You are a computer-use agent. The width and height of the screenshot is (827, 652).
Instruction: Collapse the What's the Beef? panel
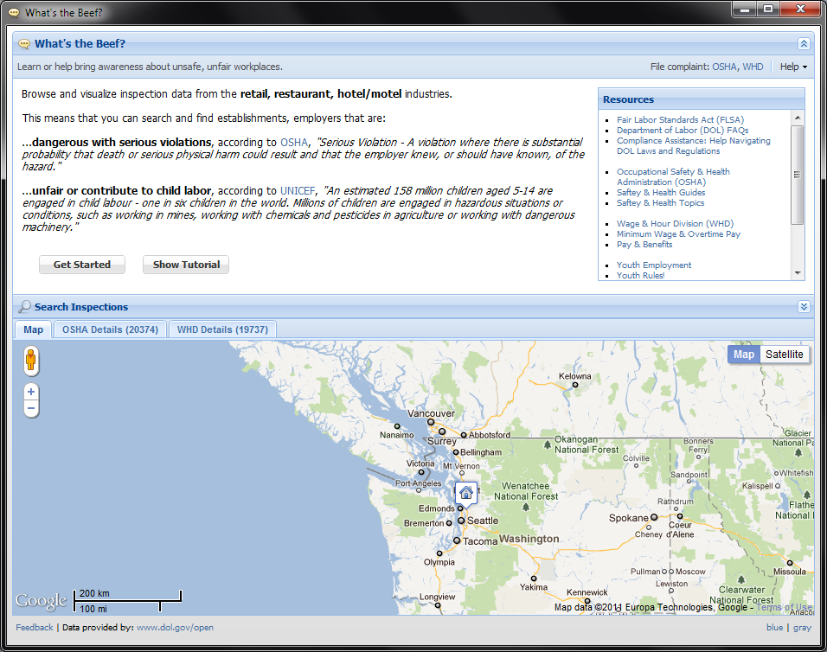804,44
